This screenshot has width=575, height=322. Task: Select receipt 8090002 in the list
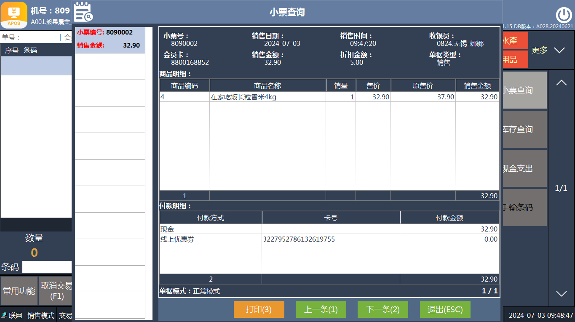click(x=110, y=40)
